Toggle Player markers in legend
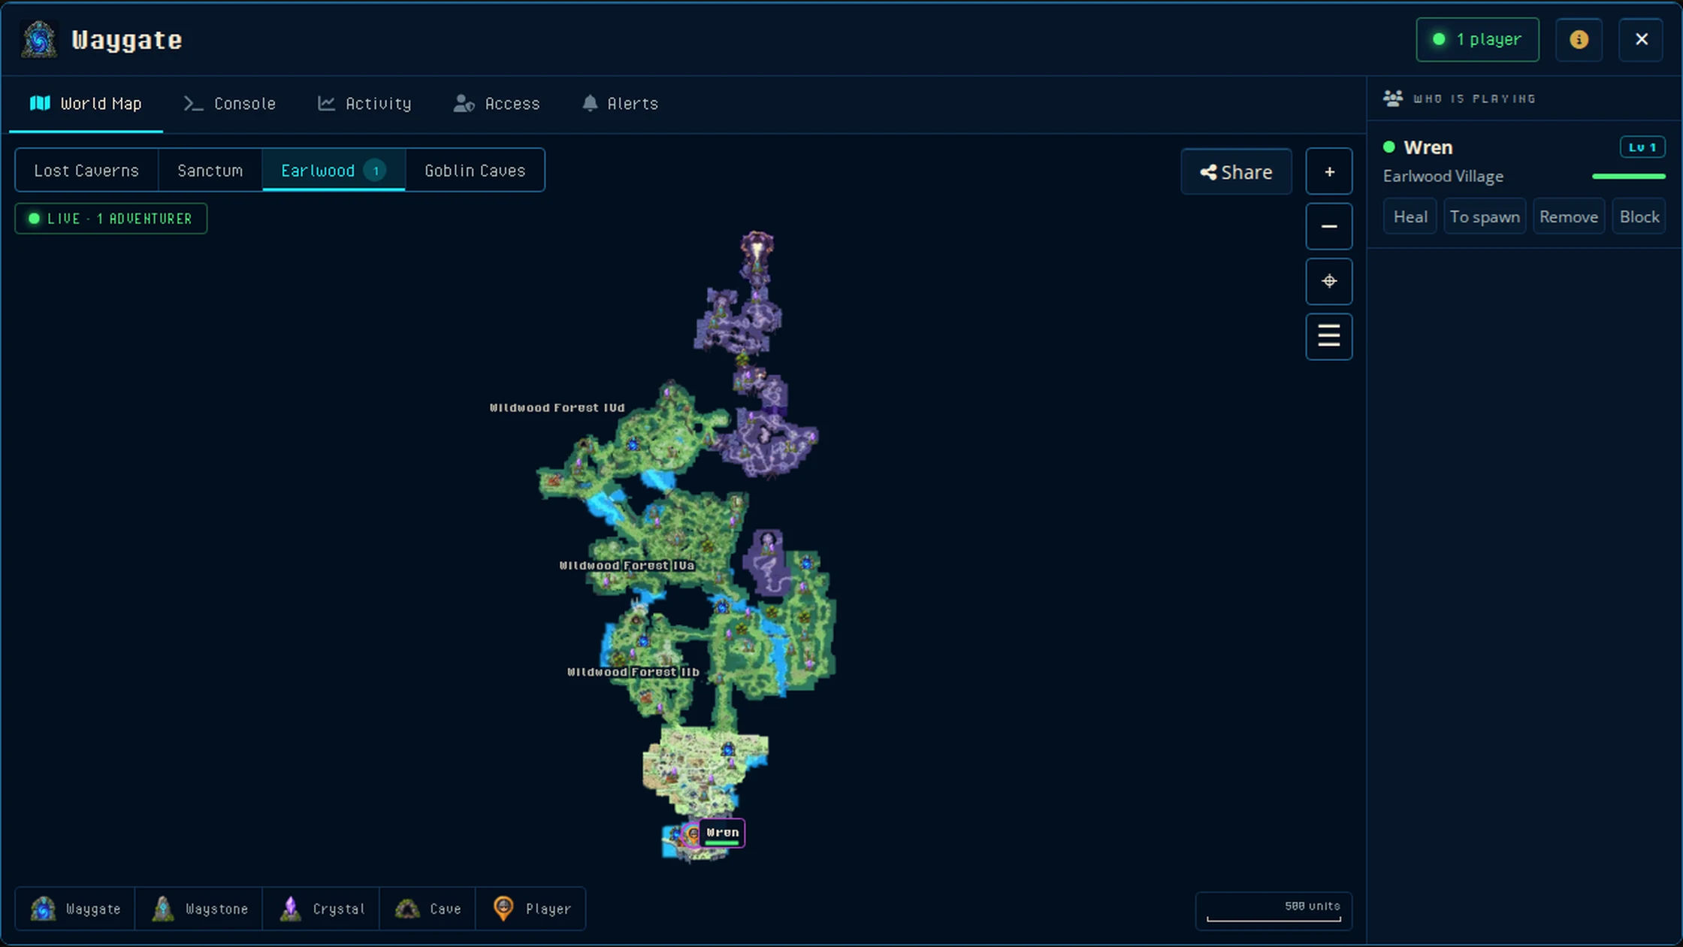Viewport: 1683px width, 947px height. tap(531, 909)
